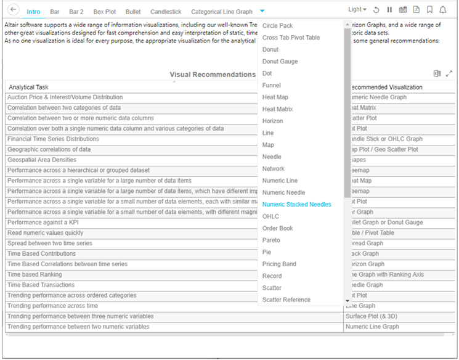Click the camera snapshot icon

tap(403, 10)
